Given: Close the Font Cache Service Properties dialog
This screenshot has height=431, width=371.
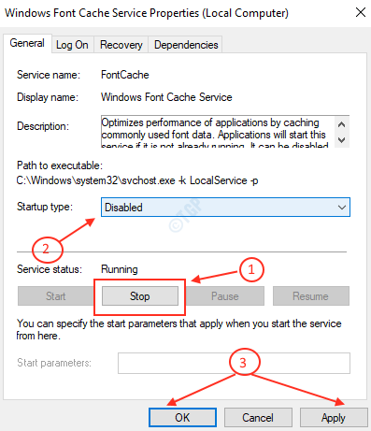Looking at the screenshot, I should coord(361,12).
